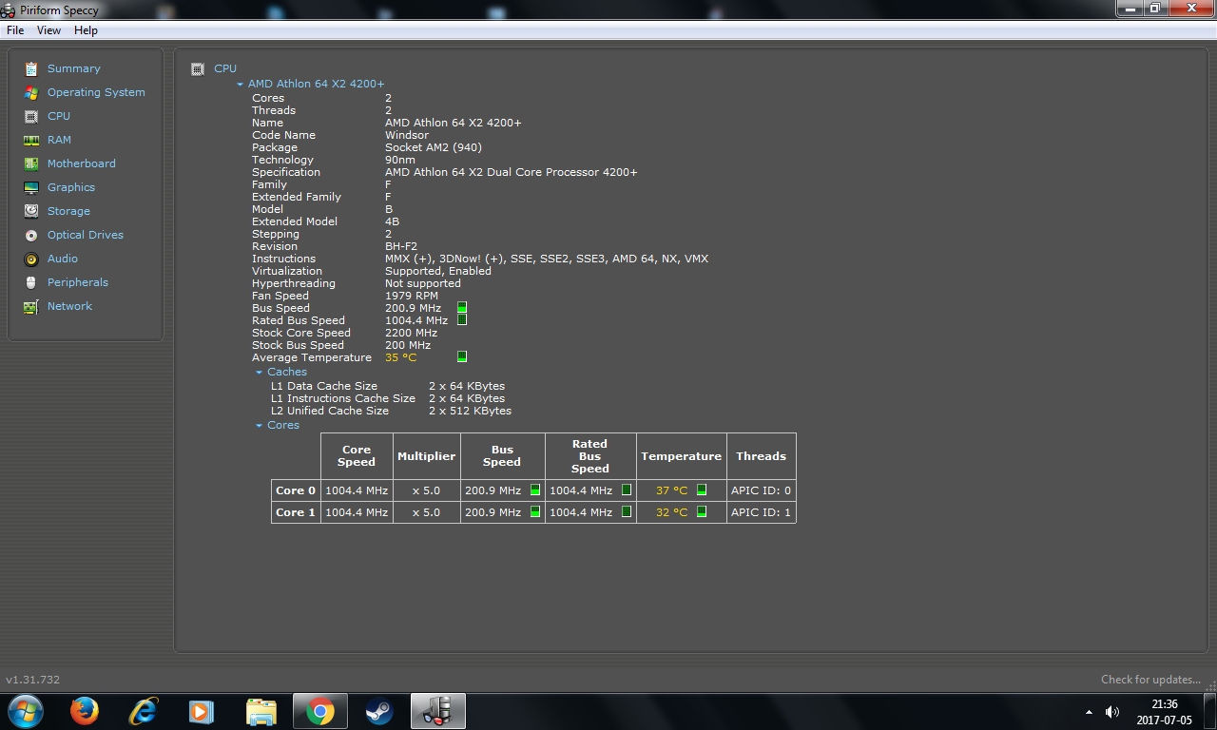This screenshot has width=1217, height=730.
Task: Collapse the AMD Athlon 64 X2 4200+ node
Action: tap(241, 85)
